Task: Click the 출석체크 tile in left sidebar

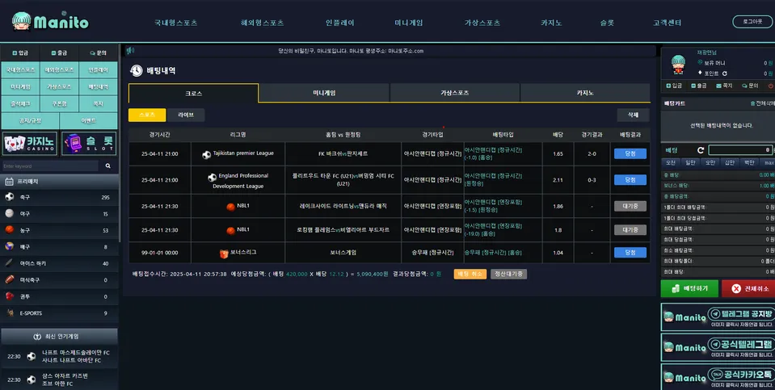Action: click(20, 103)
